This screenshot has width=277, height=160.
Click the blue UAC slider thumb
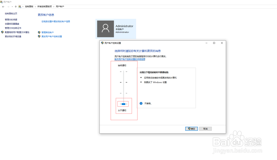124,104
